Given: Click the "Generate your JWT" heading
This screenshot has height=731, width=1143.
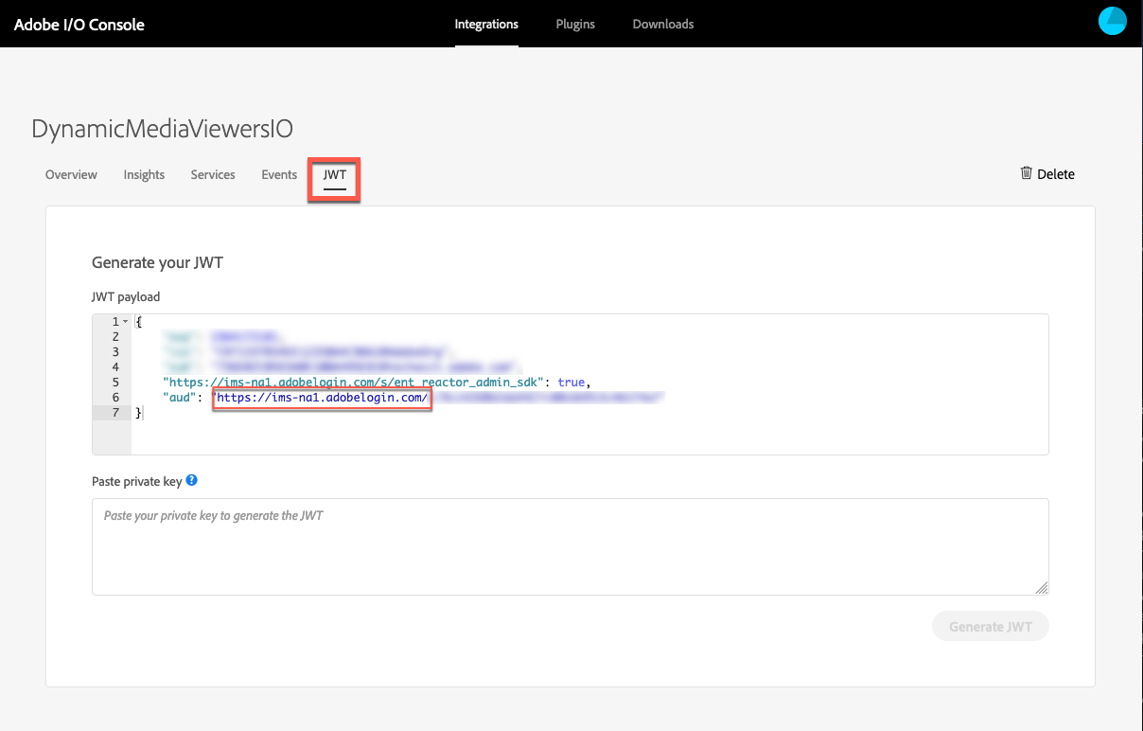Looking at the screenshot, I should tap(157, 262).
